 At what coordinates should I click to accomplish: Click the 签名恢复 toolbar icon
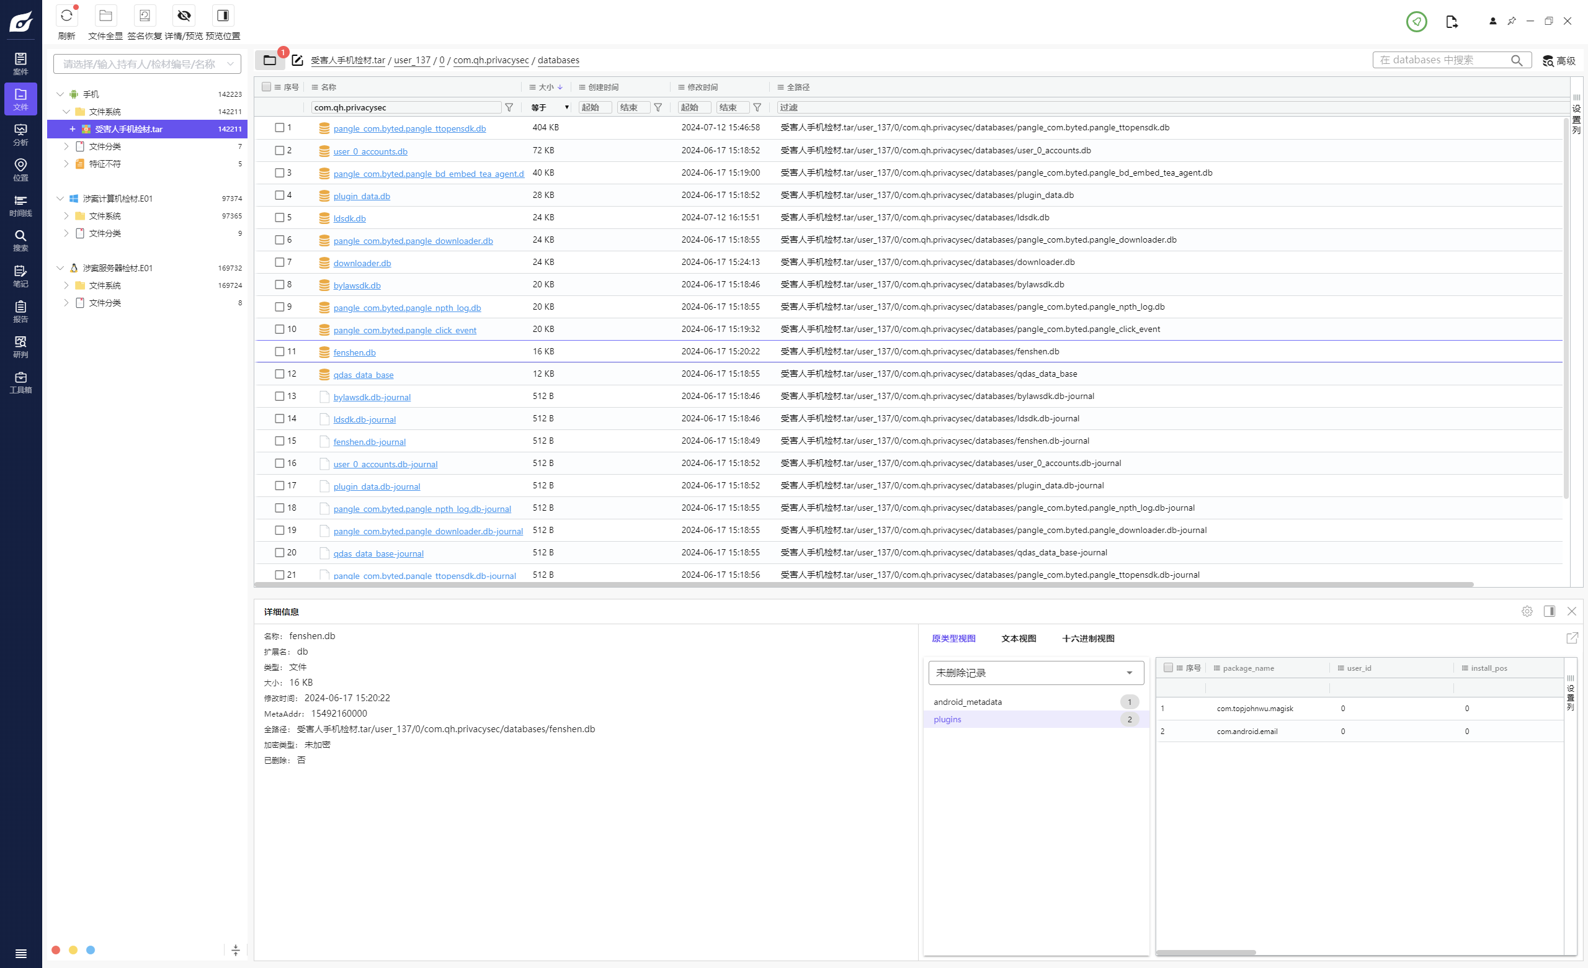tap(145, 16)
